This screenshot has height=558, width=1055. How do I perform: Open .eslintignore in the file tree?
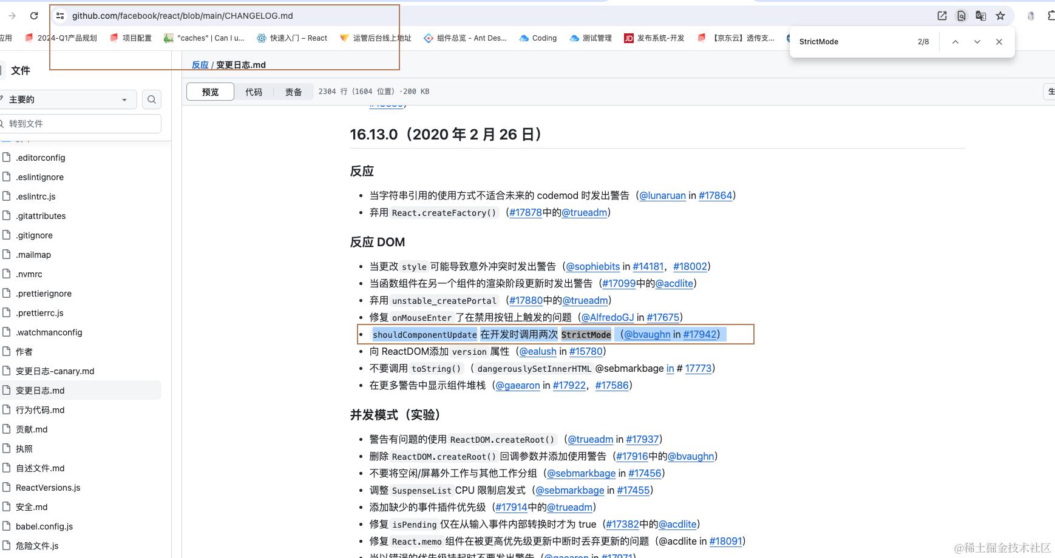[x=40, y=177]
